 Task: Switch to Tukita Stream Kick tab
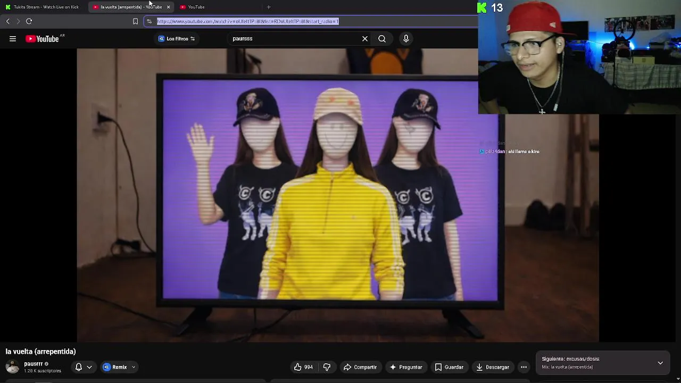tap(43, 7)
